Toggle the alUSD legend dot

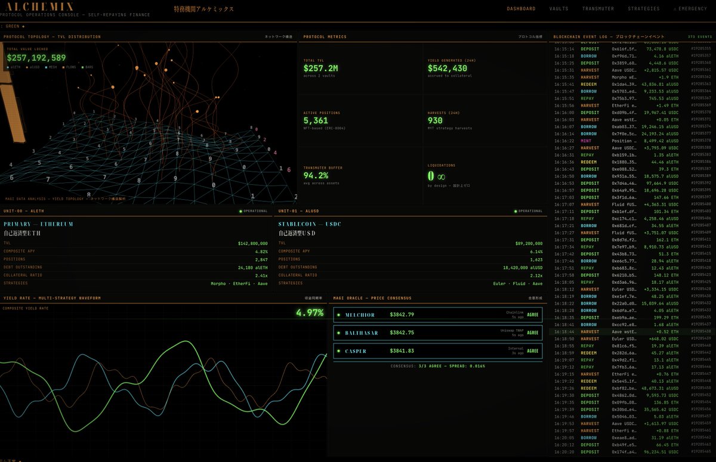[27, 67]
